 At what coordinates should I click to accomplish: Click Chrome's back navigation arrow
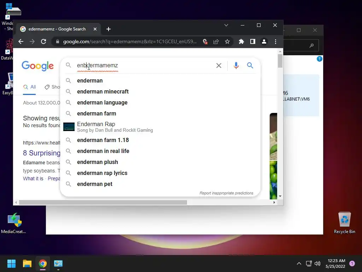click(x=21, y=42)
